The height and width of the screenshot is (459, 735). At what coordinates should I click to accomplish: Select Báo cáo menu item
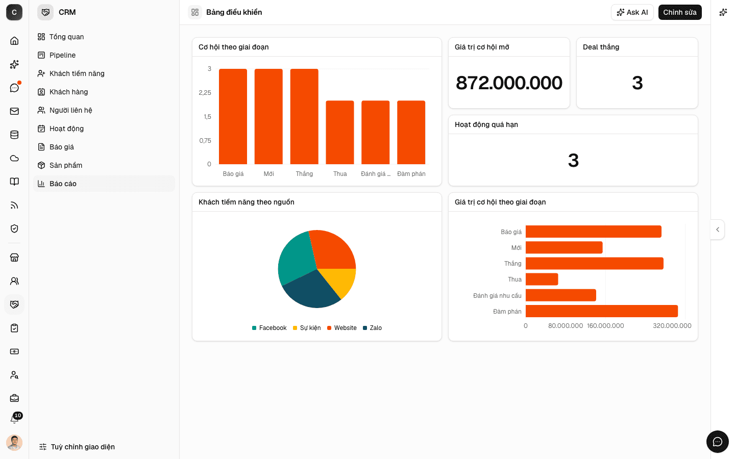click(104, 184)
